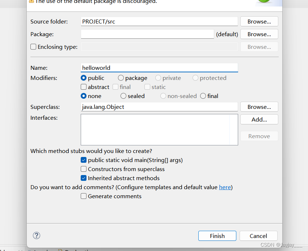This screenshot has width=308, height=251.
Task: Click Finish to create the class
Action: coord(217,236)
